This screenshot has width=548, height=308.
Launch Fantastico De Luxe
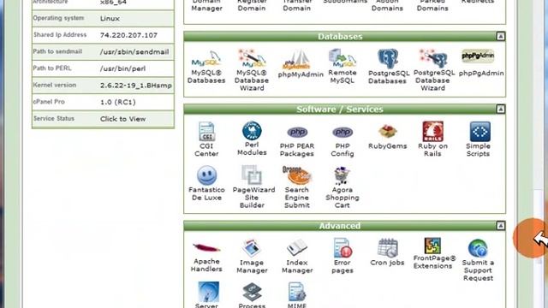click(206, 183)
